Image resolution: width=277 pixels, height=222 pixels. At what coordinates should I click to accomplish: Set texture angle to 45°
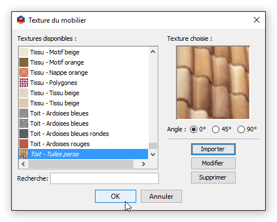coord(215,130)
